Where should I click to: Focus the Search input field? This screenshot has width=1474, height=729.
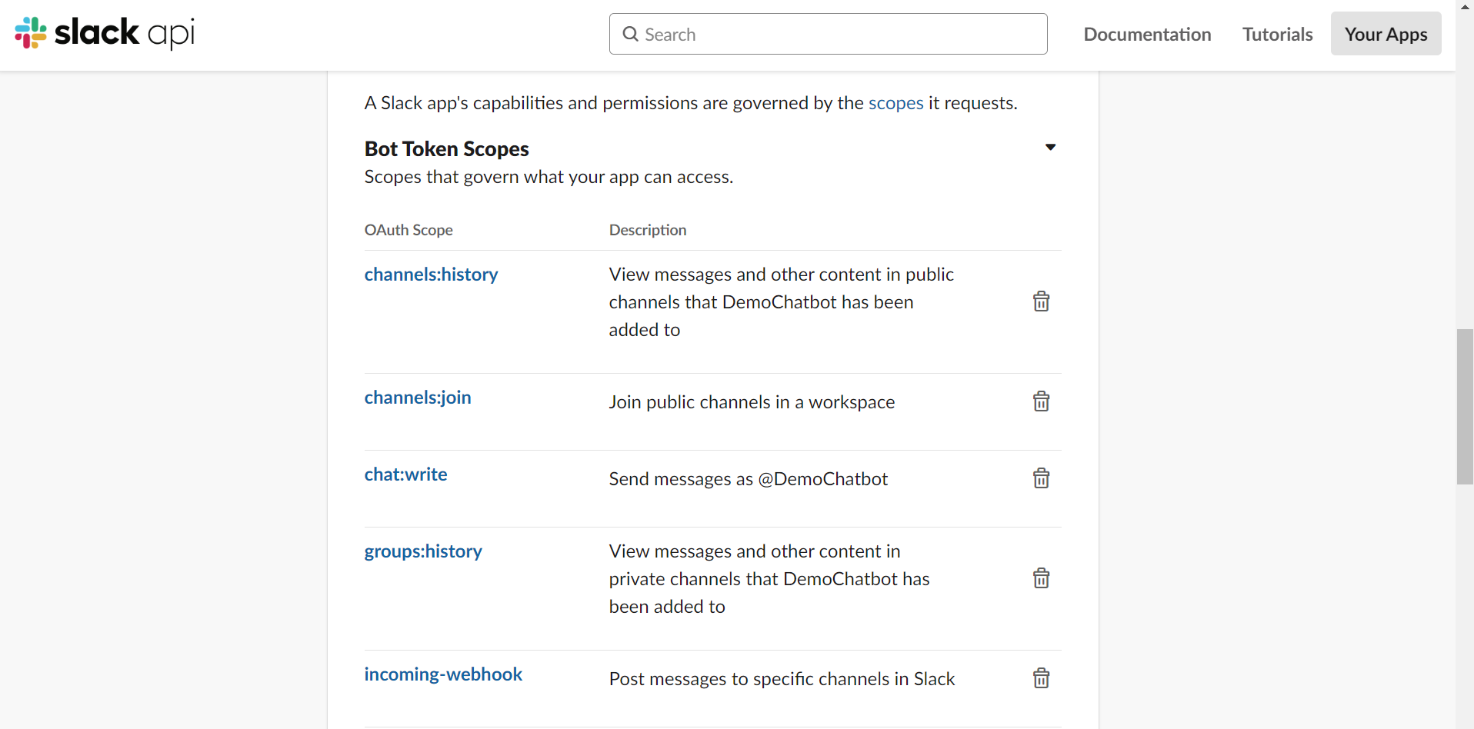pyautogui.click(x=839, y=34)
